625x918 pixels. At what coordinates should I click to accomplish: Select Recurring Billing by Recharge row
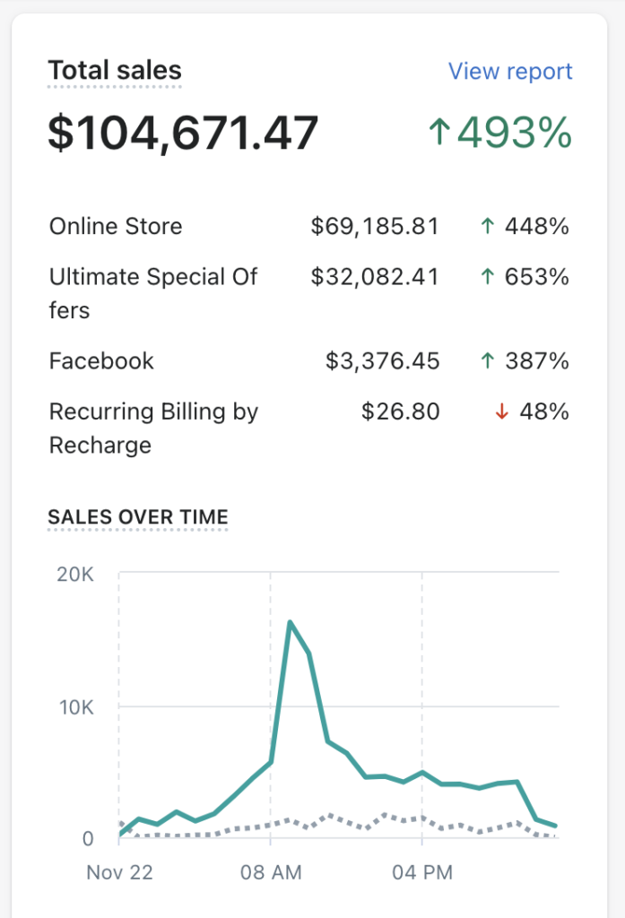coord(308,428)
